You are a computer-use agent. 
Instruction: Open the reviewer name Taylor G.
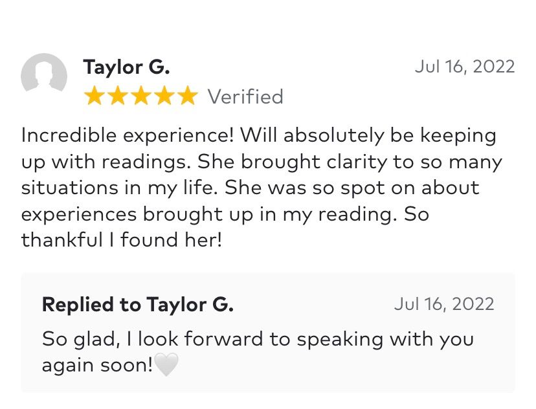(x=126, y=67)
